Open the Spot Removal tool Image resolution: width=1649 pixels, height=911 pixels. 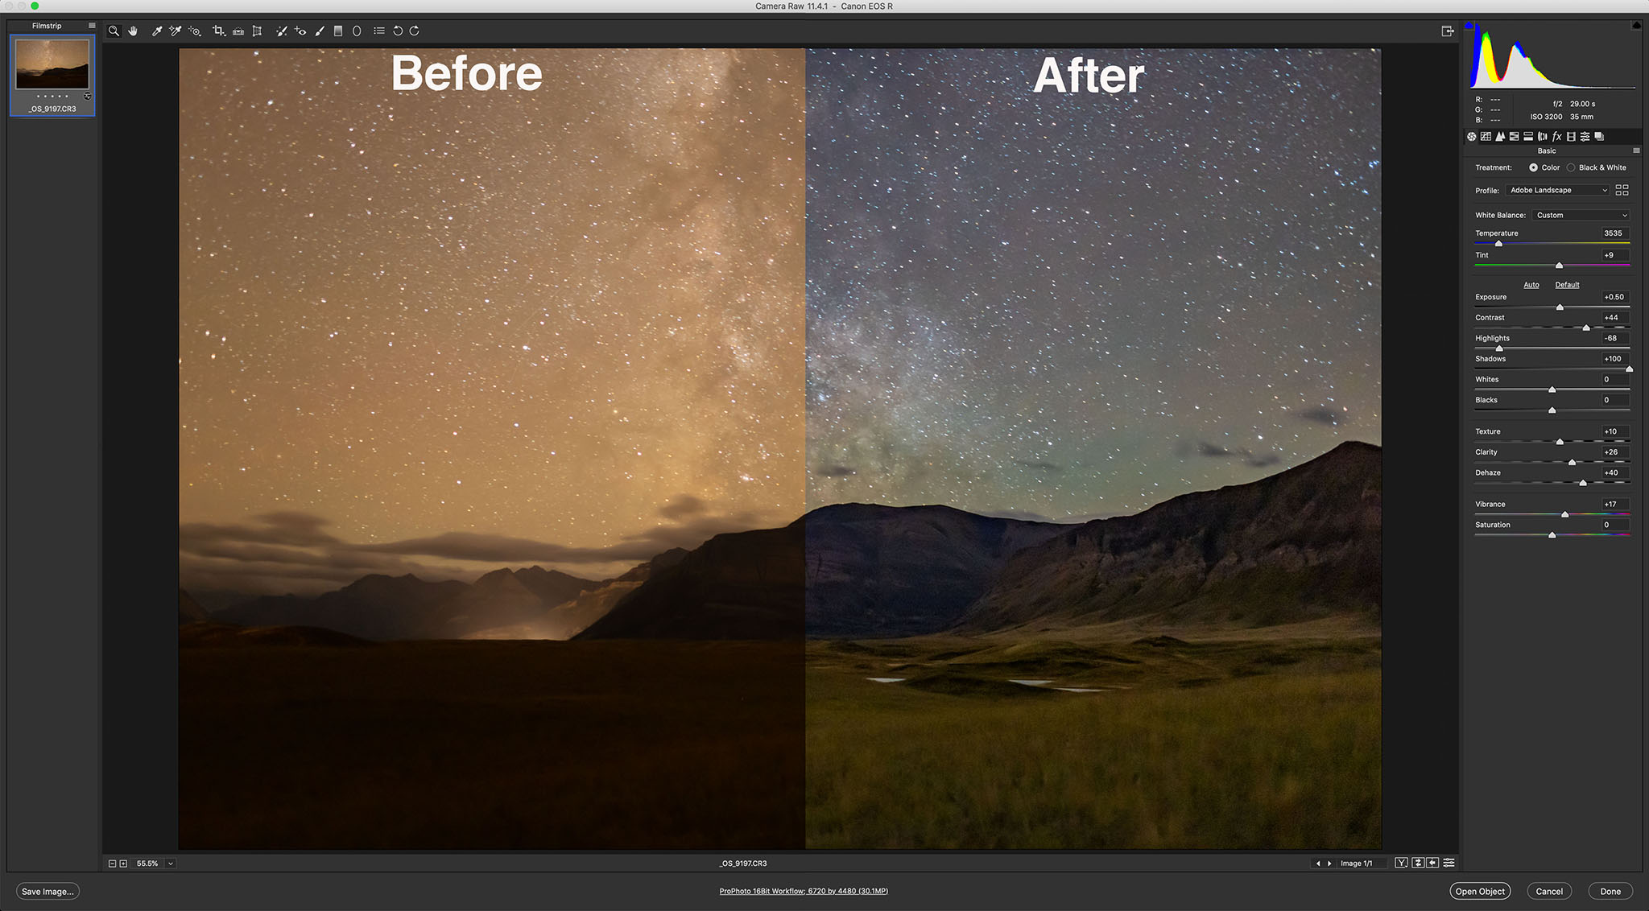282,31
